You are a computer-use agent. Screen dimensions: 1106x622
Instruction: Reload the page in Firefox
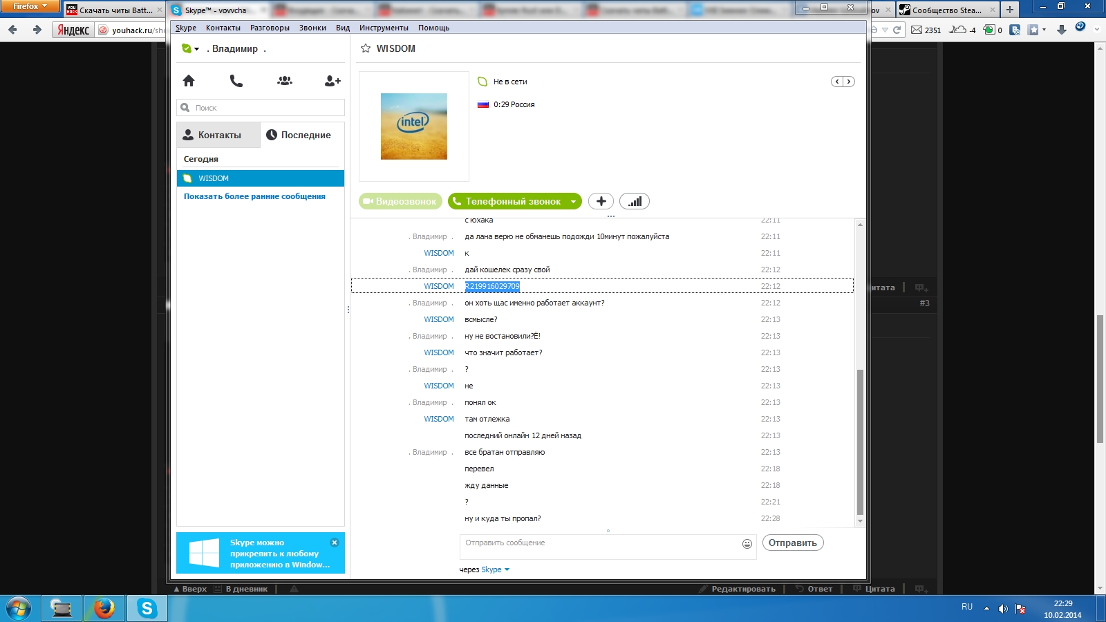click(897, 30)
